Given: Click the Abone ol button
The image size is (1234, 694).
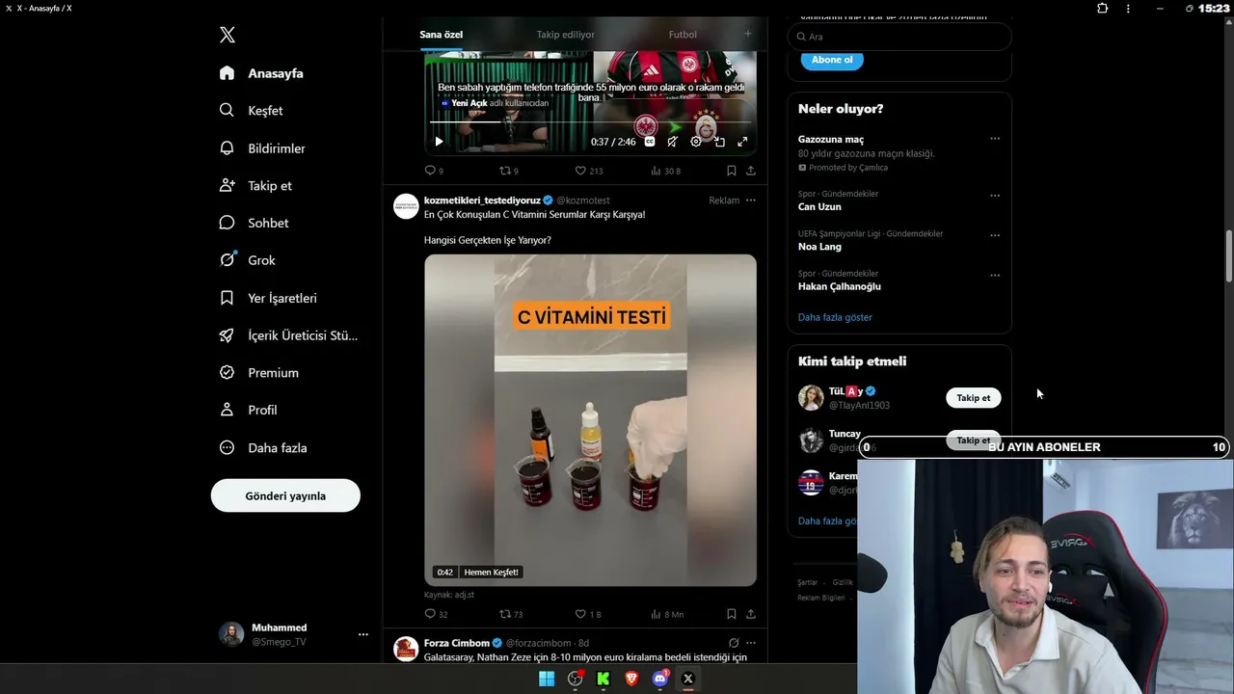Looking at the screenshot, I should coord(832,60).
